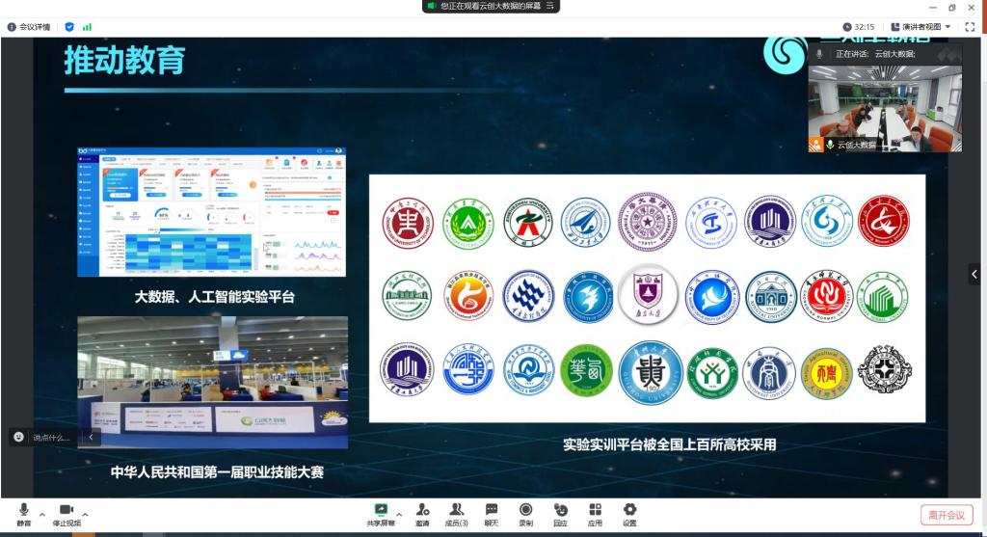Start 共享屏幕 screen sharing
The image size is (987, 537).
(x=381, y=514)
